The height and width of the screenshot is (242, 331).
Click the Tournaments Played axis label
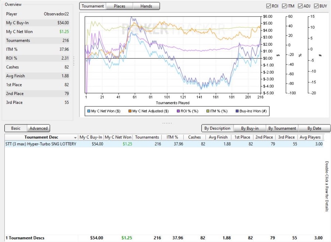pos(172,103)
